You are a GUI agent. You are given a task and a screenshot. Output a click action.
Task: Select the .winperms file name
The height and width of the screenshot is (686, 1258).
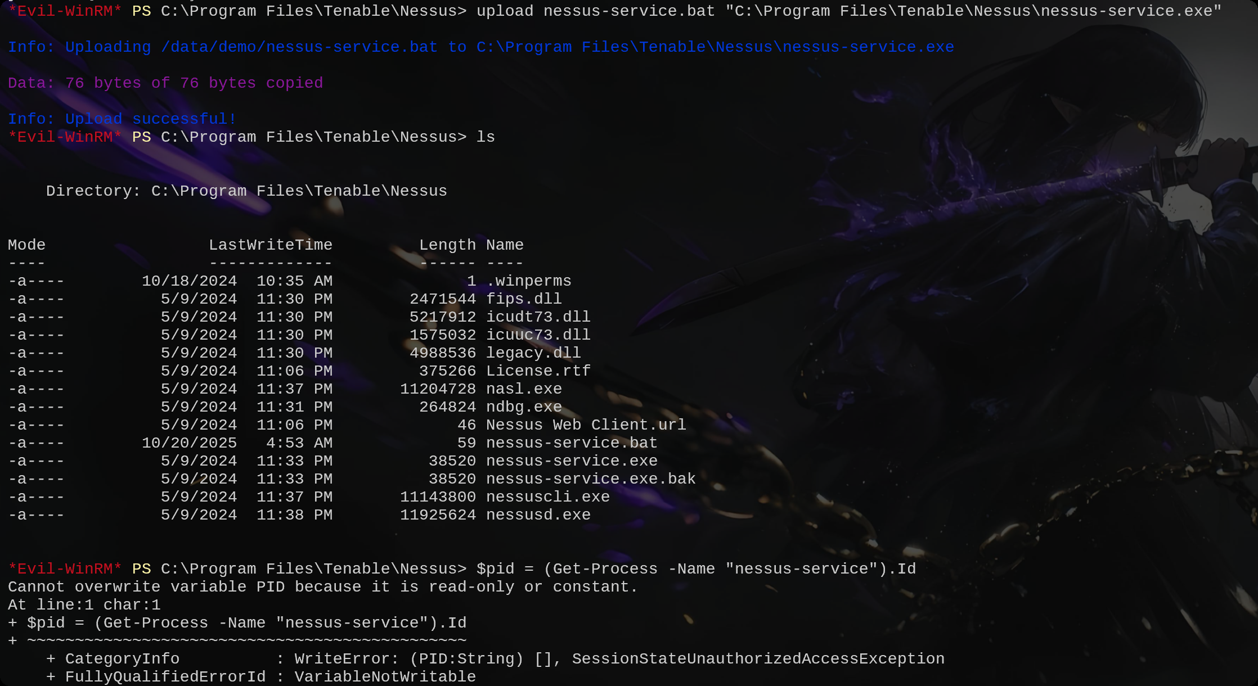click(x=529, y=281)
